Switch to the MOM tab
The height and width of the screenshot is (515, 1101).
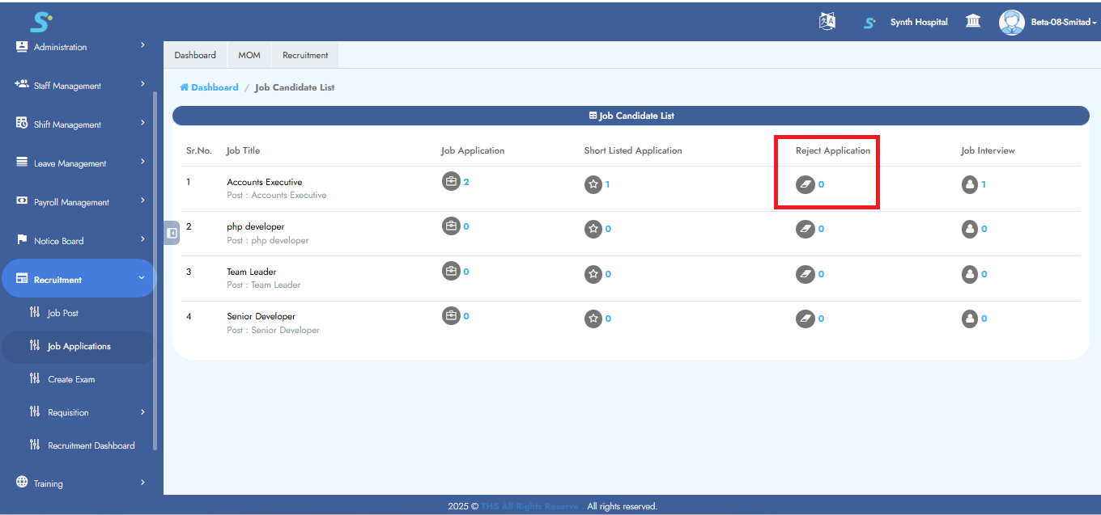(249, 54)
